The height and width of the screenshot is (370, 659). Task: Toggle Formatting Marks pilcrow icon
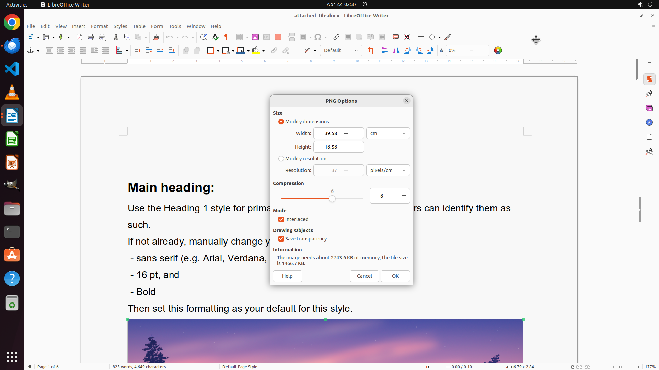click(226, 37)
